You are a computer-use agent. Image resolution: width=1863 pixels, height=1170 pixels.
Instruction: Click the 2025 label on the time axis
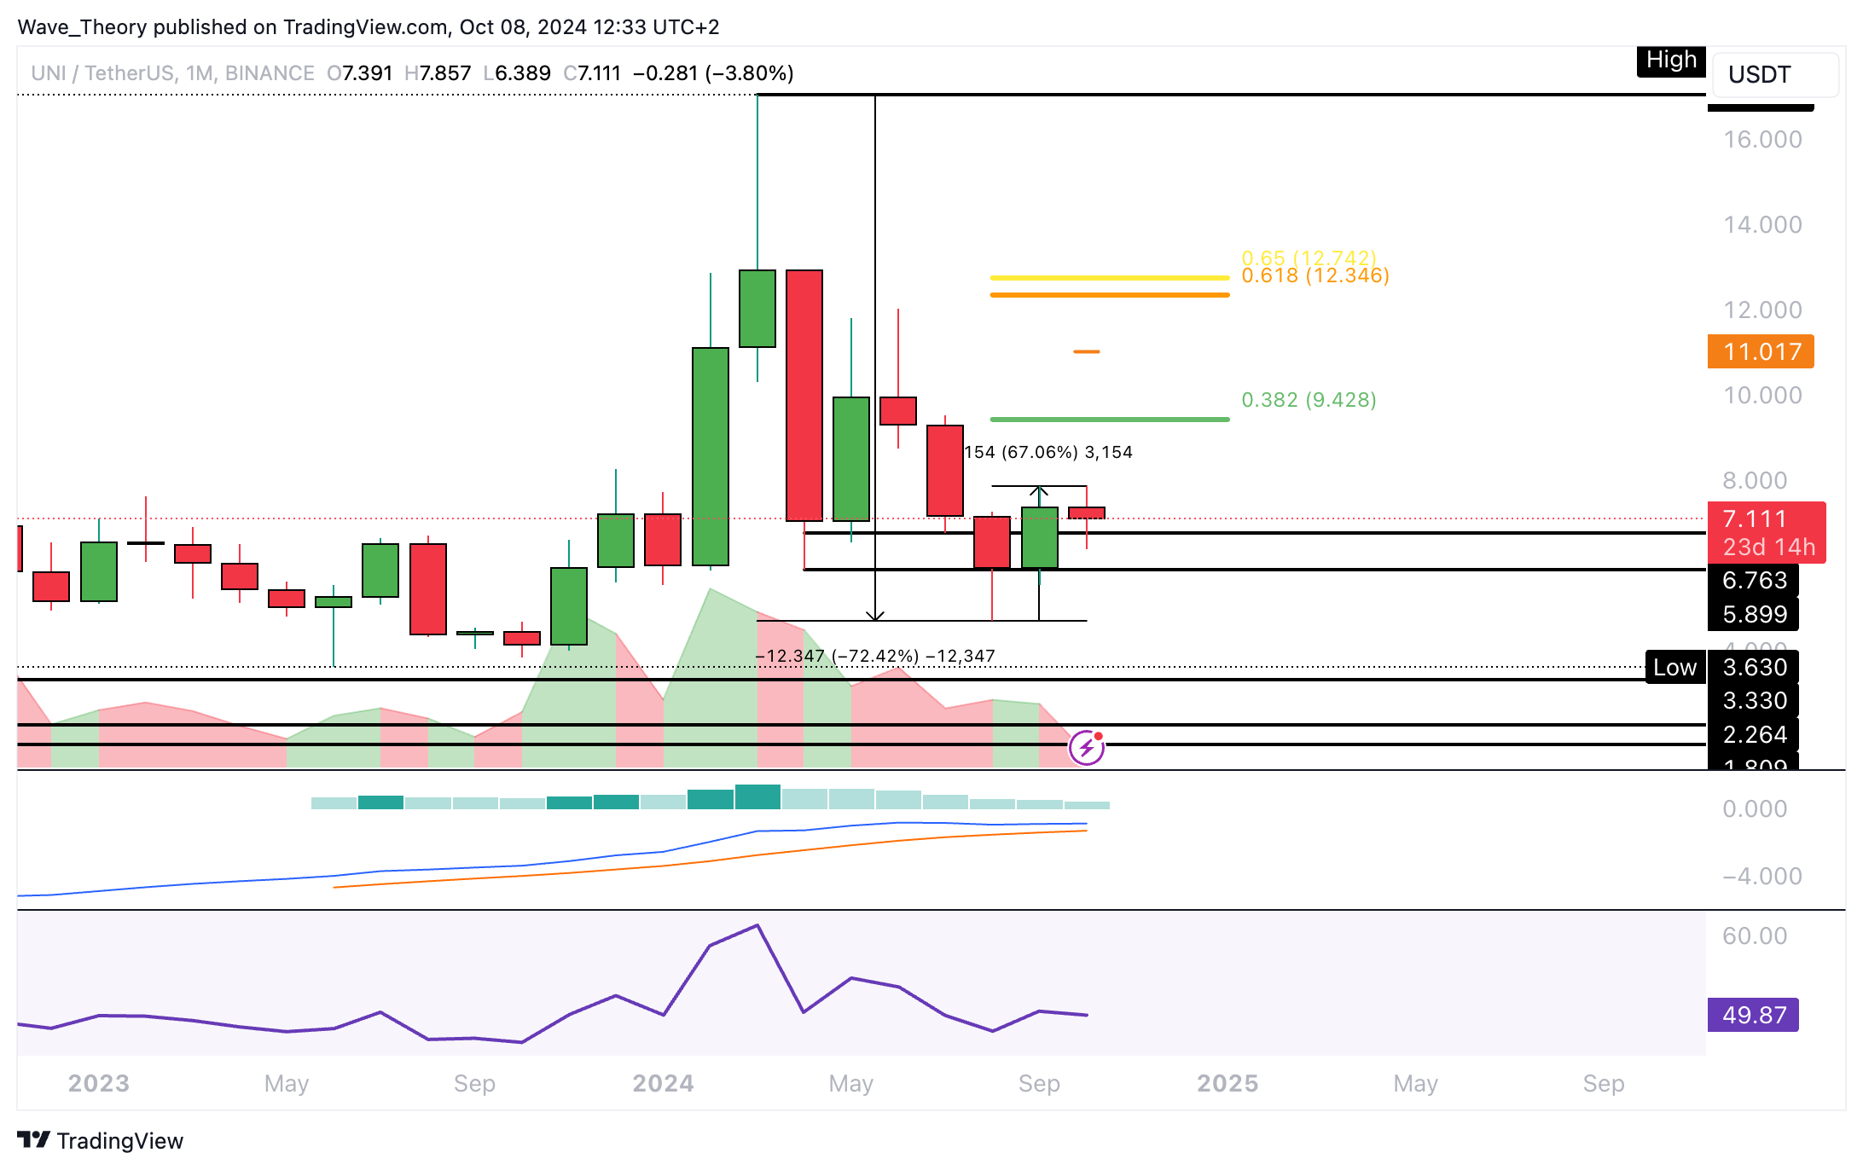[x=1227, y=1083]
